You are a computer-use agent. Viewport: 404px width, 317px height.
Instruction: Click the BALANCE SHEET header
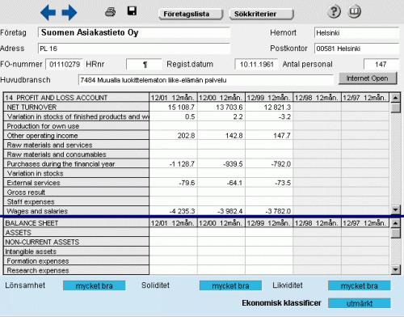tap(76, 223)
